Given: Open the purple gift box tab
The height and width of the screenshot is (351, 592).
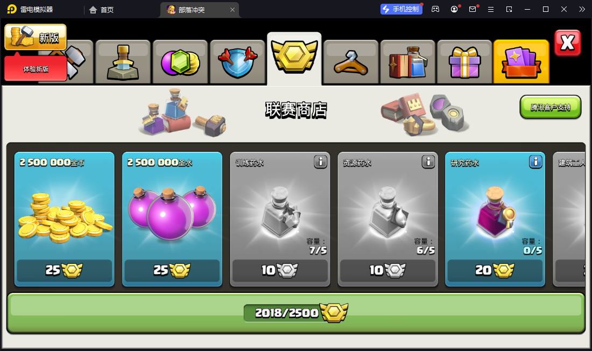Looking at the screenshot, I should point(465,61).
